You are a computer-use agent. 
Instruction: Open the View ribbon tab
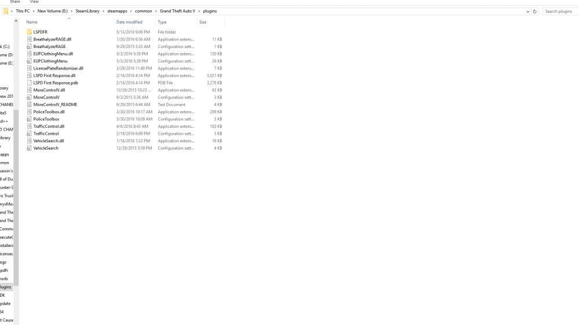pos(34,2)
